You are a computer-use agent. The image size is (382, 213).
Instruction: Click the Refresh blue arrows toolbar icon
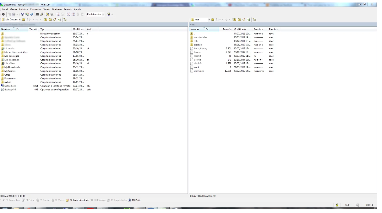[31, 14]
